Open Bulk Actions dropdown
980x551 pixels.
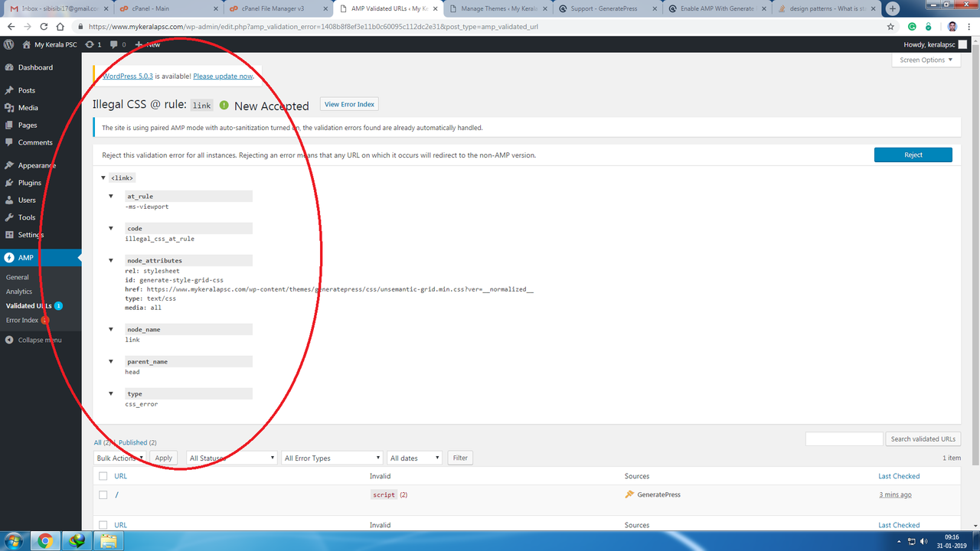tap(120, 458)
